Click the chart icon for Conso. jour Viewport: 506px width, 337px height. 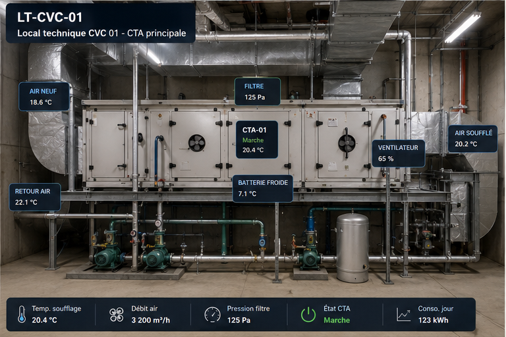[x=403, y=315]
